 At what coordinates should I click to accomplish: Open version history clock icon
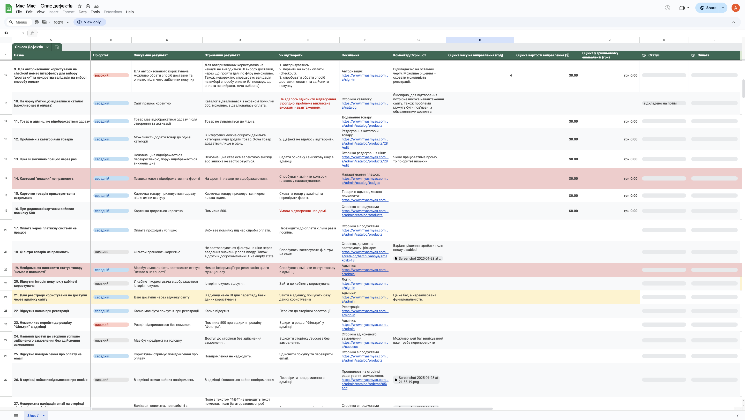(x=667, y=8)
